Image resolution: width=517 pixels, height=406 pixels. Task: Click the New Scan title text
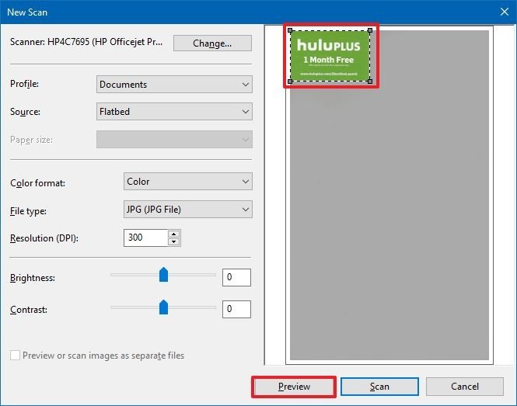[x=27, y=12]
